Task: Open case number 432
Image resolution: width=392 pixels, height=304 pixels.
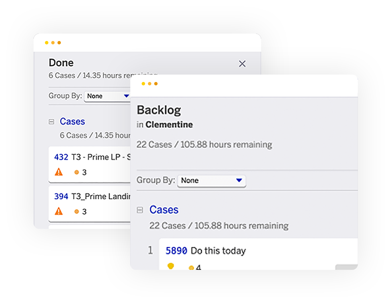Action: point(61,157)
